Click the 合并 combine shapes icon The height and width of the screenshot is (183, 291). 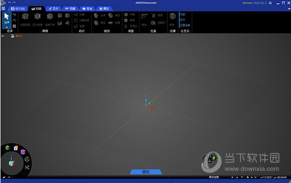96,15
